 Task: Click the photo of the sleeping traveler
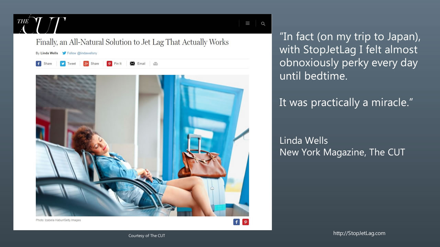142,145
